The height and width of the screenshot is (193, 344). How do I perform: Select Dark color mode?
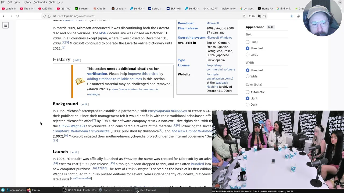[x=248, y=105]
